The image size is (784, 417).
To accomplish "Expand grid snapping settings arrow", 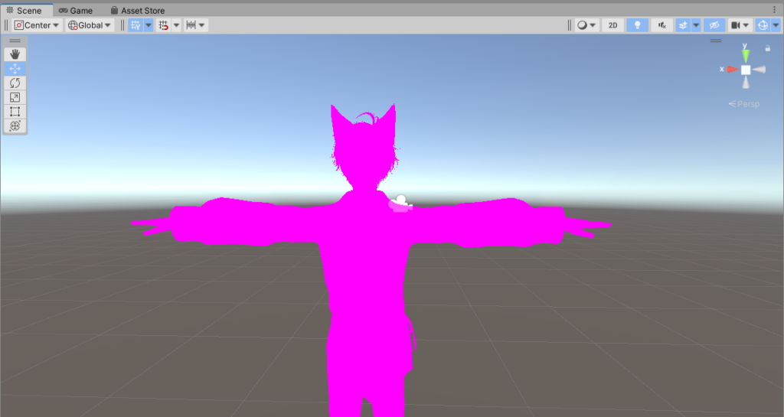I will 176,25.
